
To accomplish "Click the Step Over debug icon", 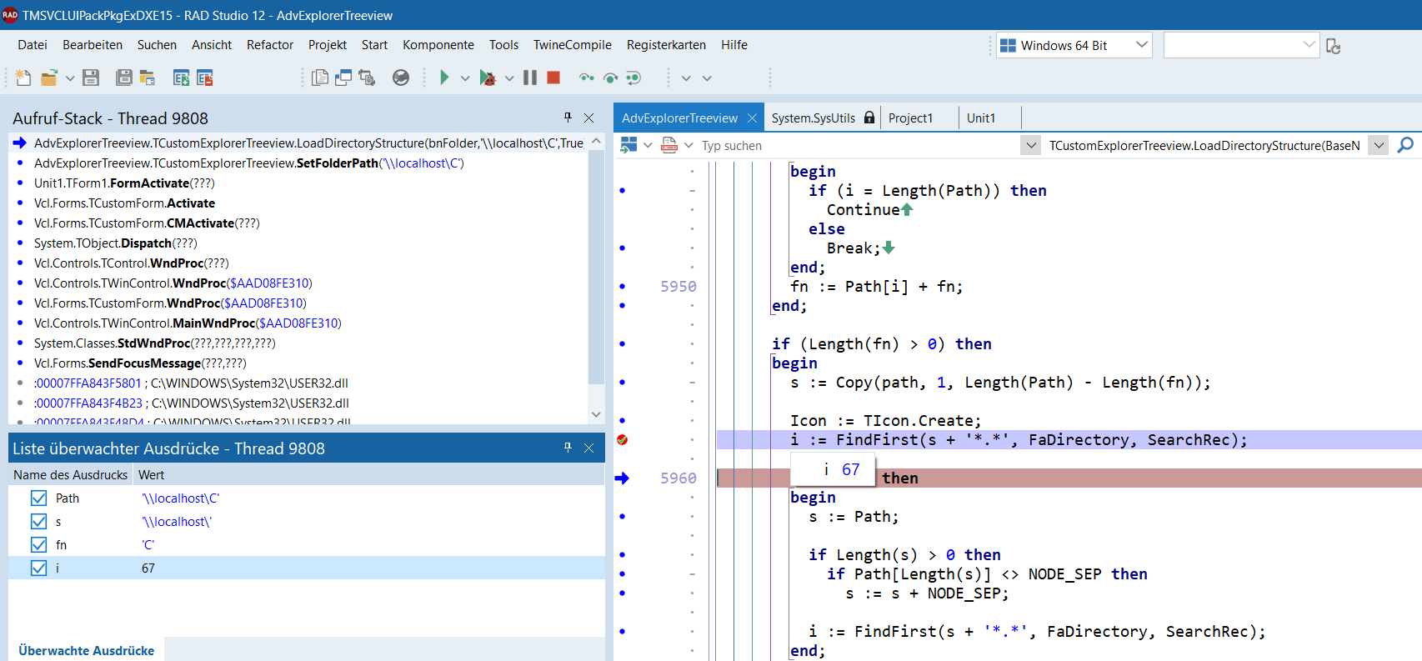I will coord(611,78).
